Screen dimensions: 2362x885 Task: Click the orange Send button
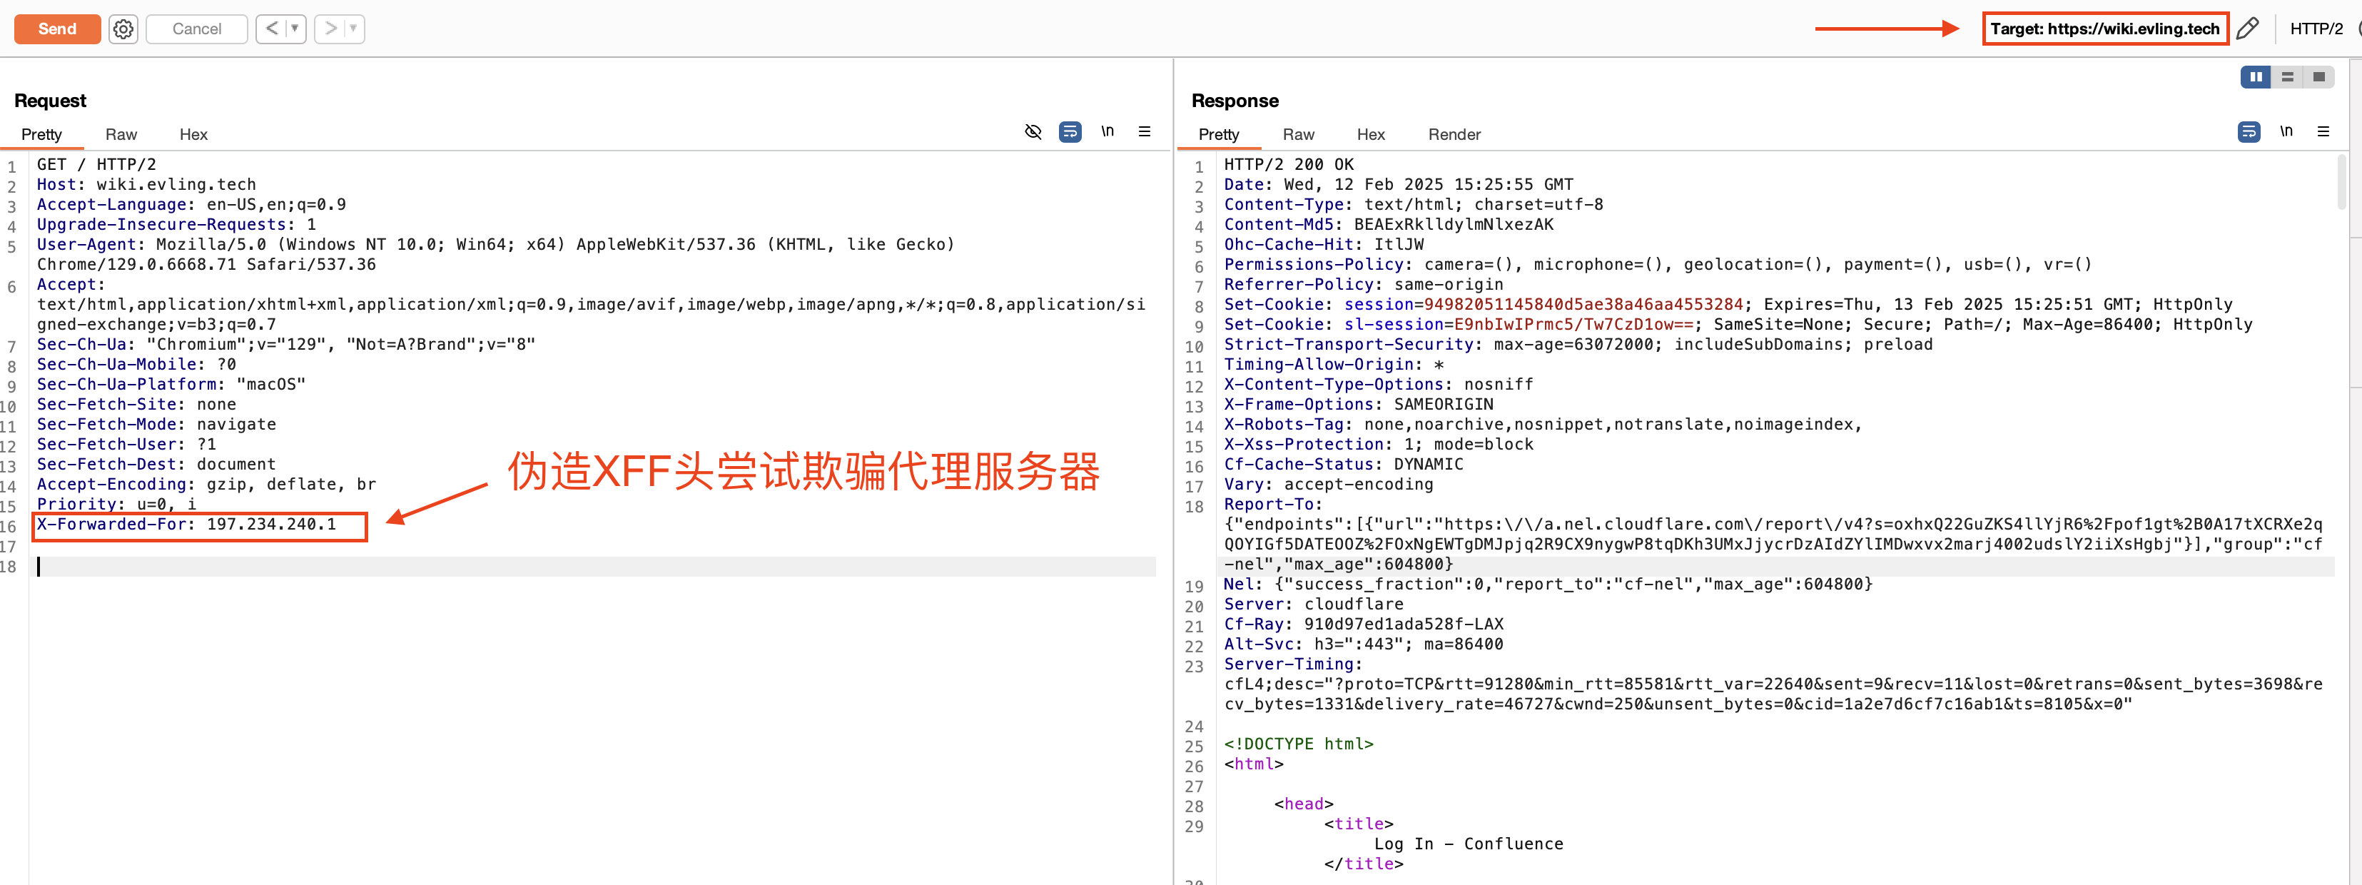(57, 29)
